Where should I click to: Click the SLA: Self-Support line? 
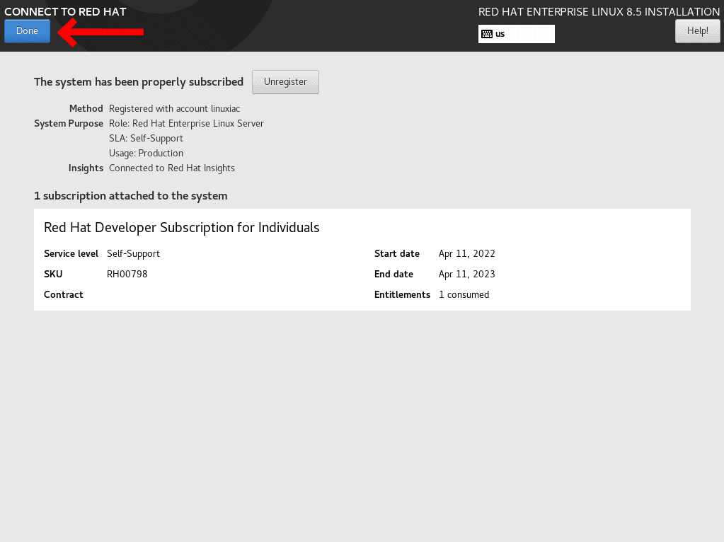[x=146, y=138]
